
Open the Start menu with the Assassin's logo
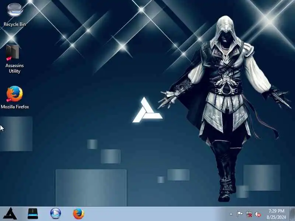pyautogui.click(x=10, y=214)
